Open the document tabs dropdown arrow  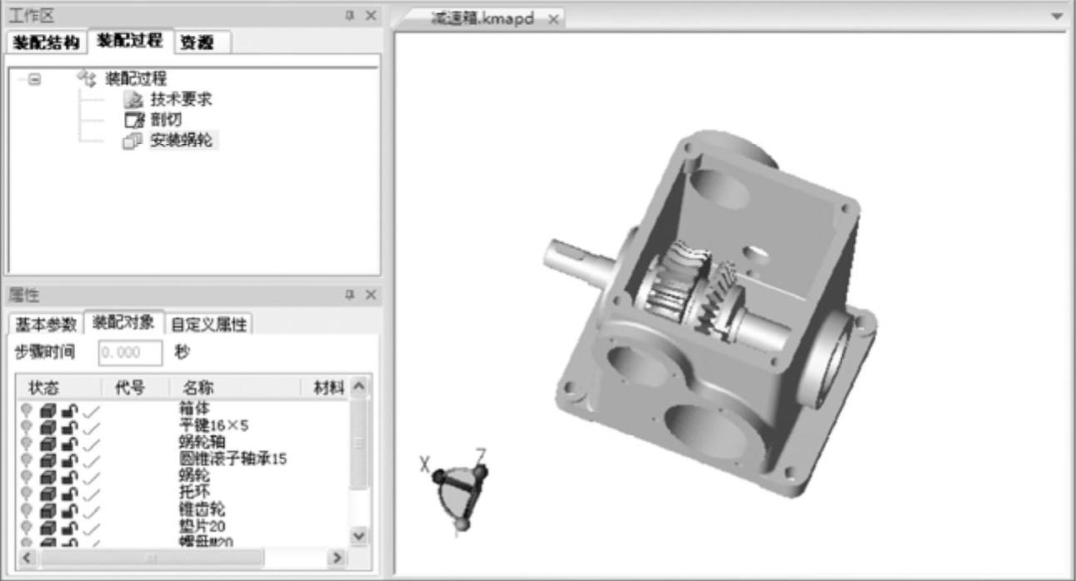(x=1058, y=17)
